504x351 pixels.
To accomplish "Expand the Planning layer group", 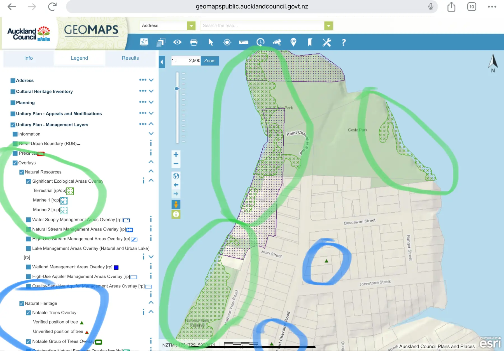I will 151,103.
